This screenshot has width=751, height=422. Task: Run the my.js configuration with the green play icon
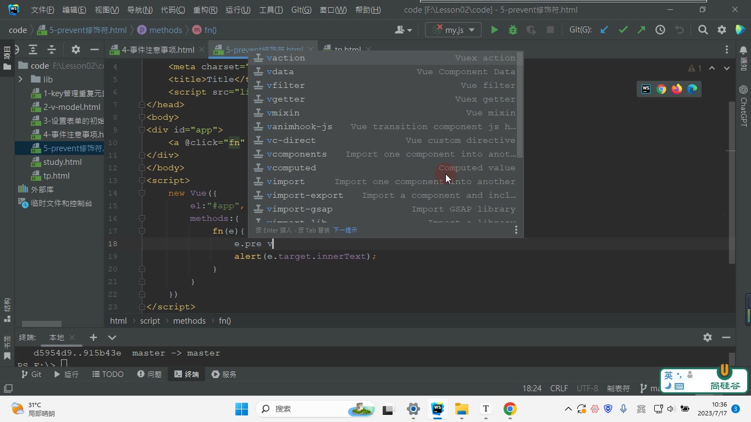[x=494, y=30]
